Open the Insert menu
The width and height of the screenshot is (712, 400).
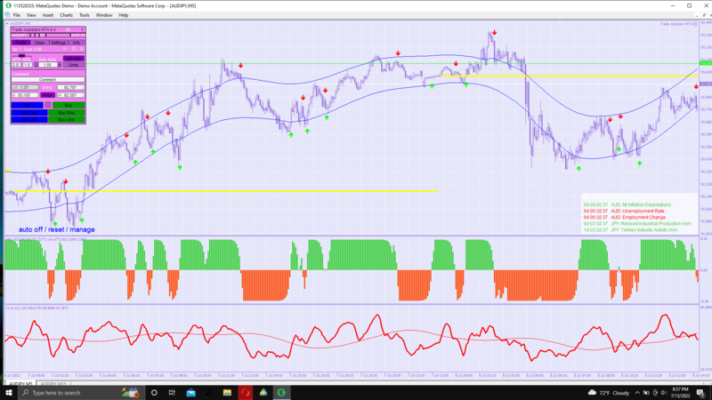point(48,15)
